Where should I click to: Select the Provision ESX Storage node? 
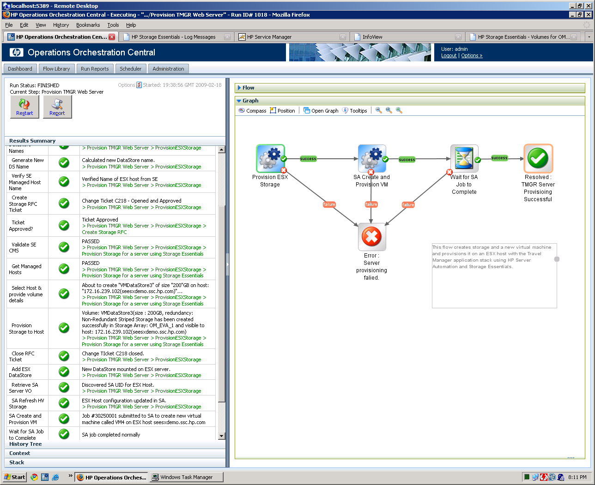click(x=270, y=158)
